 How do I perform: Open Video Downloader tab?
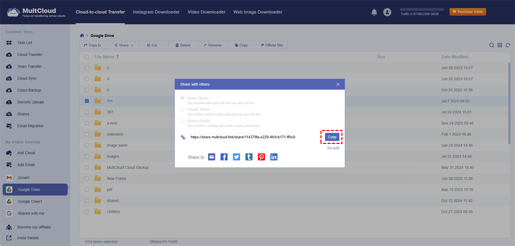[x=206, y=12]
